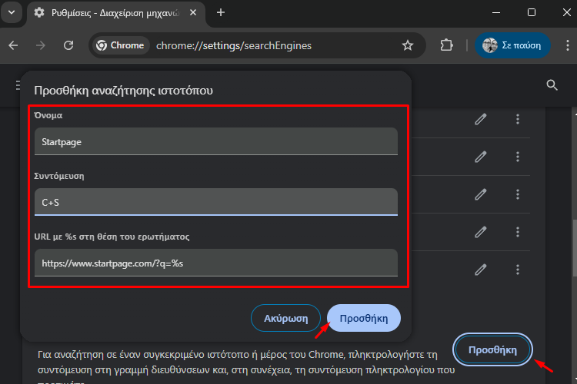Open the three-dot menu in the fourth list row
The image size is (577, 384).
point(518,232)
